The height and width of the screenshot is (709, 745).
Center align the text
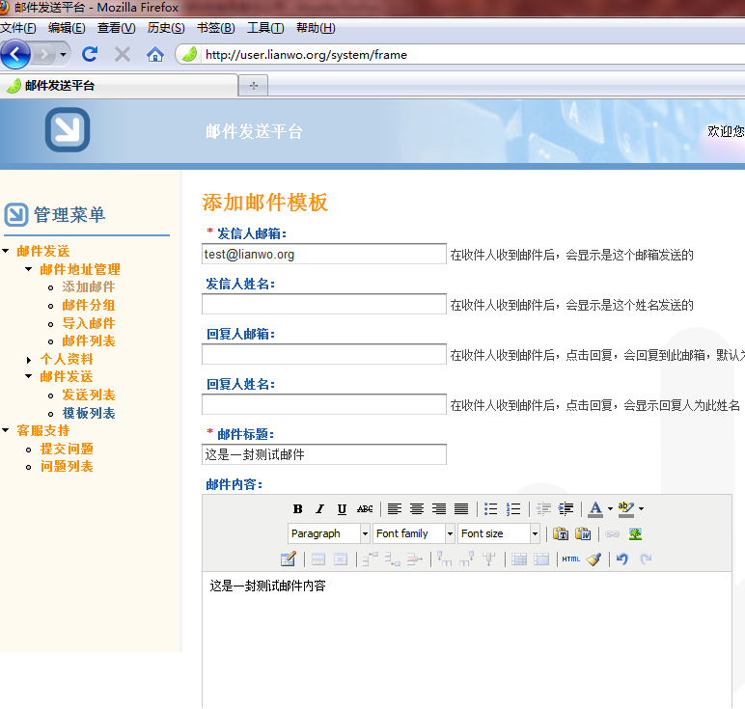click(x=417, y=509)
